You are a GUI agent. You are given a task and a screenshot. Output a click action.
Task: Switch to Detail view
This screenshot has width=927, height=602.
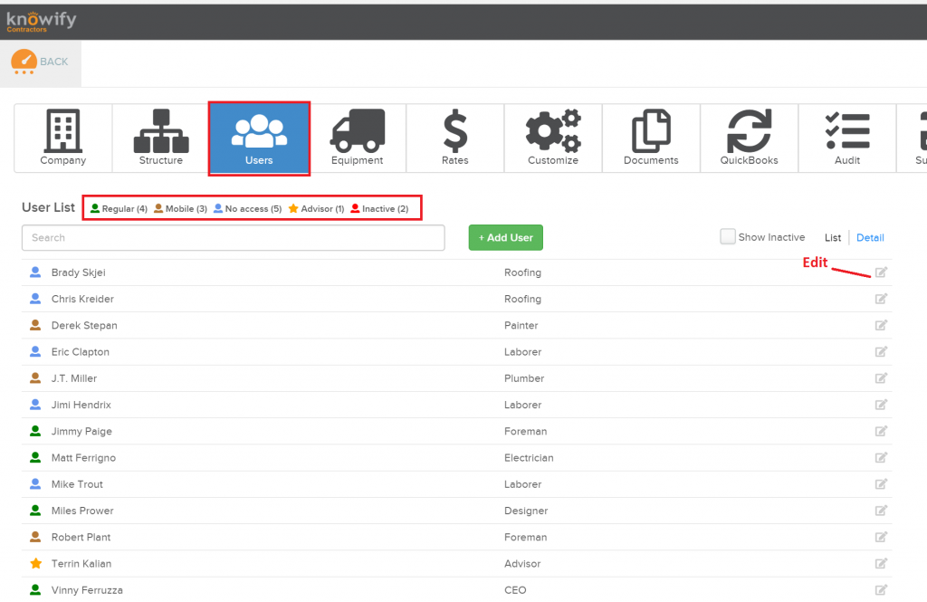869,237
